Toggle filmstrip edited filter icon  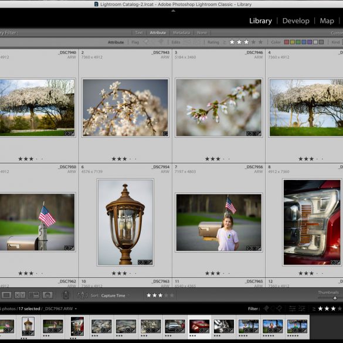292,308
